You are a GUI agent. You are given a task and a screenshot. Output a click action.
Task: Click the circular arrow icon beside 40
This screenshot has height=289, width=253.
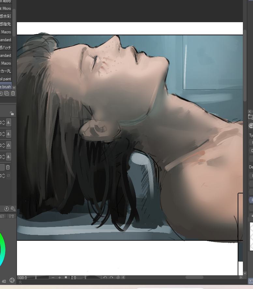[x=12, y=280]
